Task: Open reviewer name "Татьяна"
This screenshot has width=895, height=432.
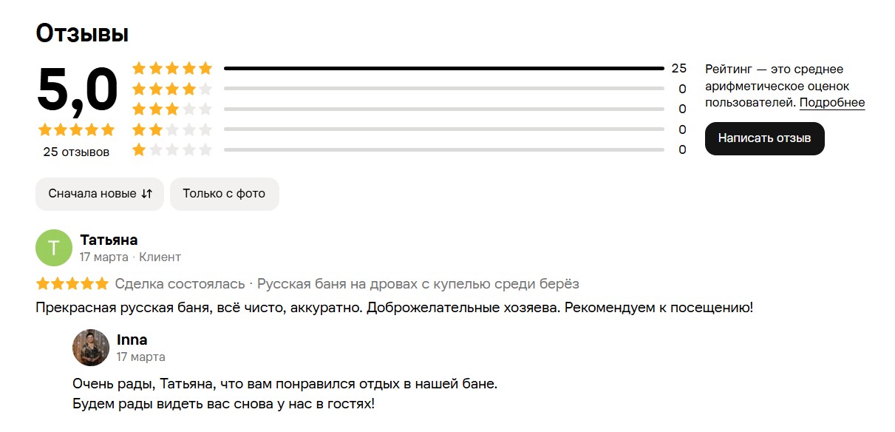Action: pyautogui.click(x=109, y=240)
